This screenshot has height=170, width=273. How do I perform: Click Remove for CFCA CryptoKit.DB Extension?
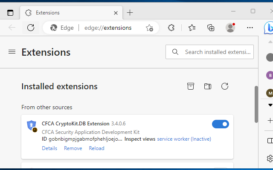coord(73,148)
